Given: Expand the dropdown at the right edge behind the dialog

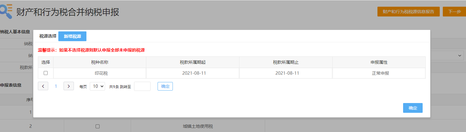Looking at the screenshot, I should [x=460, y=55].
